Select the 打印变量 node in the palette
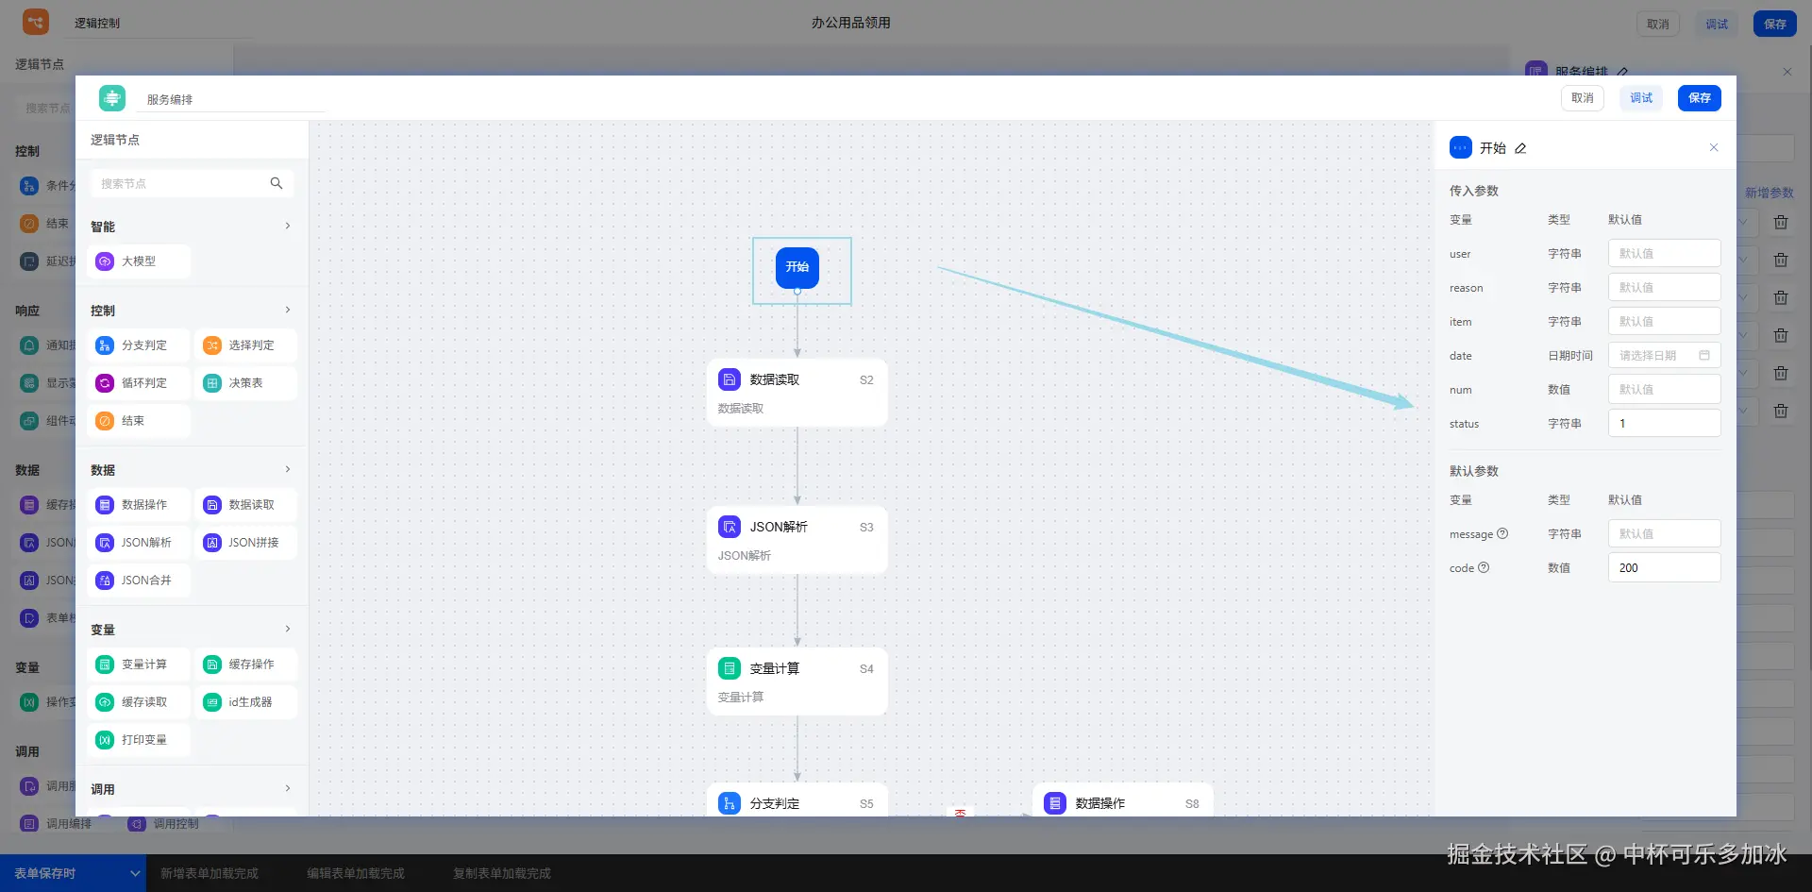Viewport: 1812px width, 892px height. (140, 740)
